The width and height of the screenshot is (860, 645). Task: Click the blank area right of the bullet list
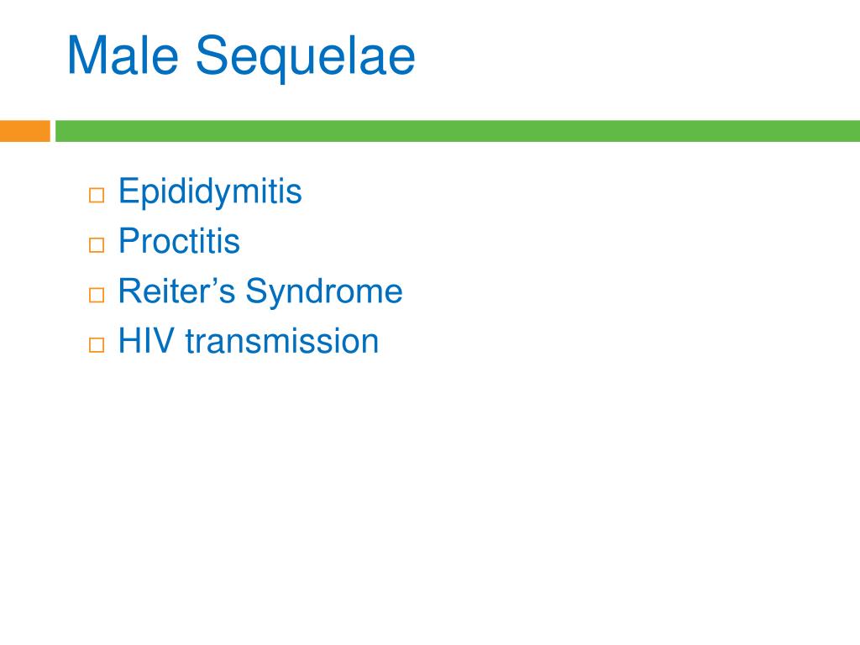pos(631,263)
